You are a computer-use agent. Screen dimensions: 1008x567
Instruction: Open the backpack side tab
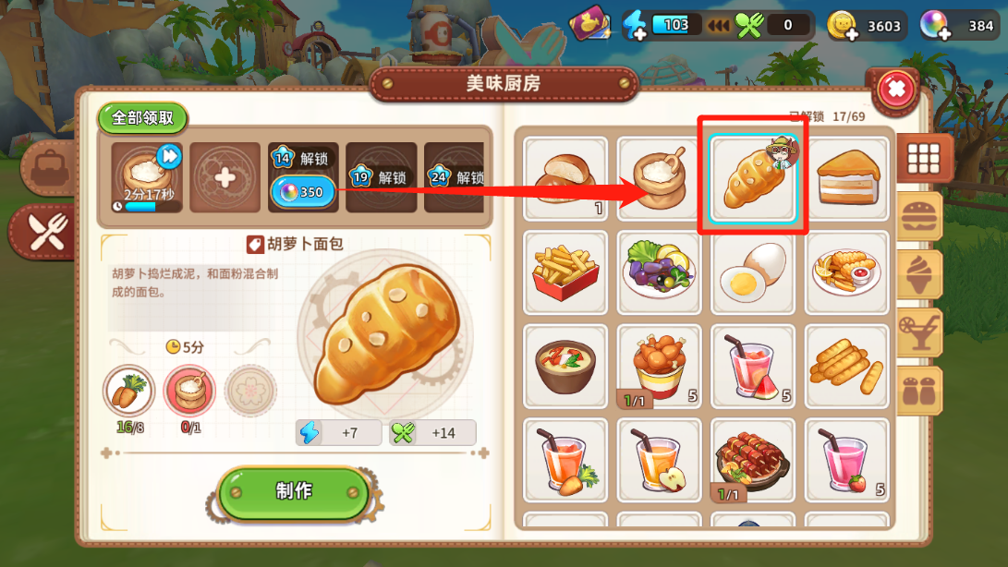tap(49, 167)
